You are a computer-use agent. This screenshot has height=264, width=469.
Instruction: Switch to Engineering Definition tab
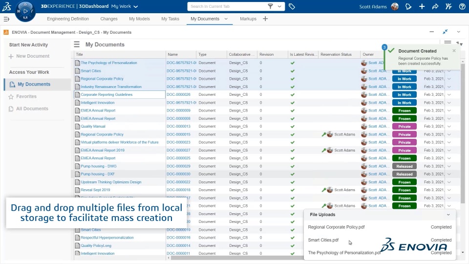click(68, 19)
